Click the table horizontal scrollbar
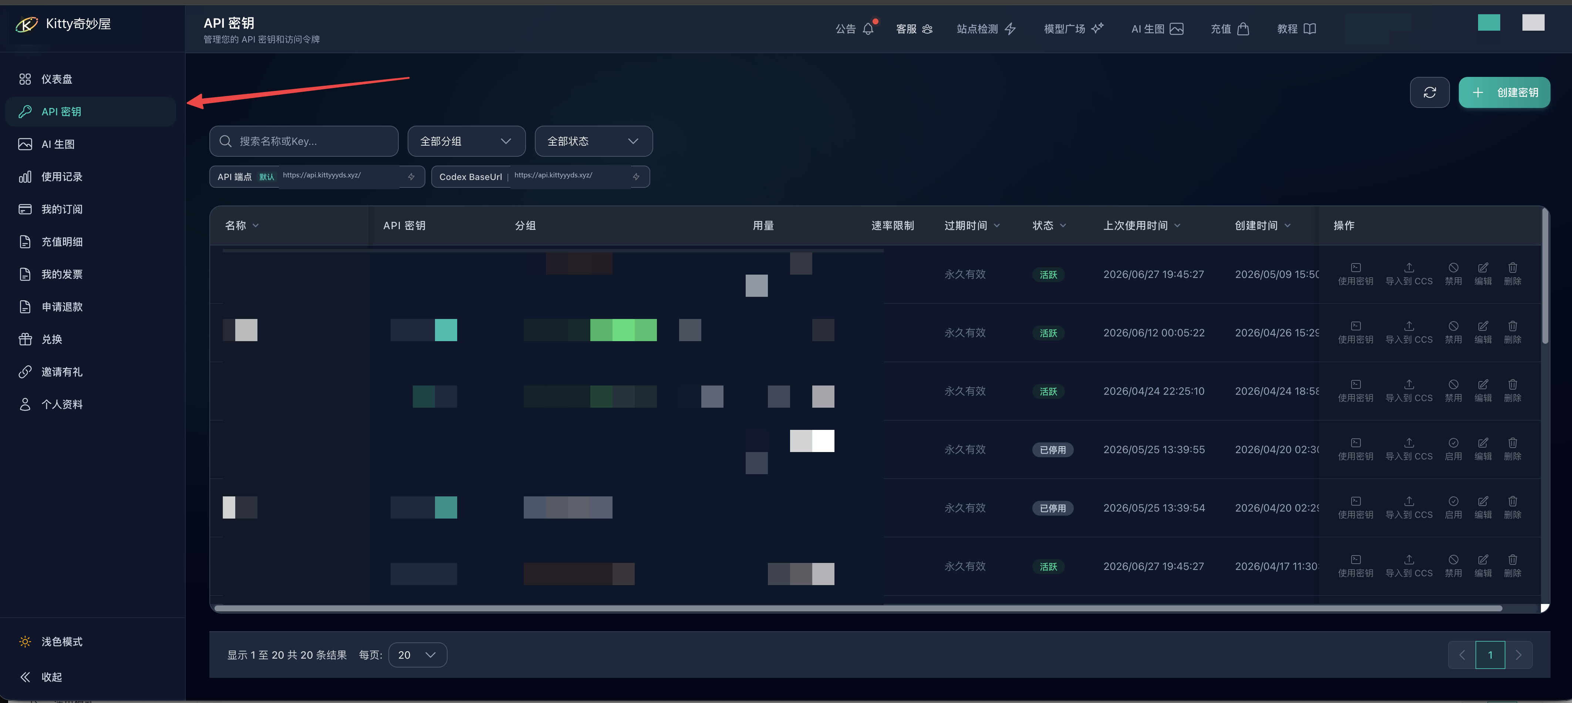Screen dimensions: 1572x703 coord(858,608)
